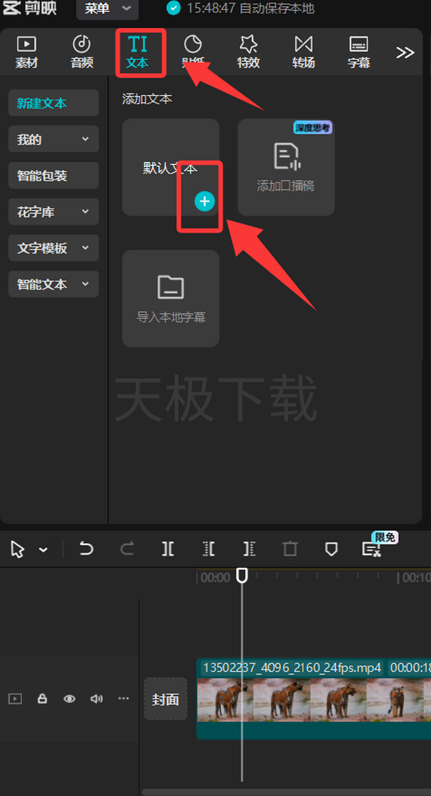This screenshot has height=796, width=431.
Task: Split clip at playhead
Action: coord(167,549)
